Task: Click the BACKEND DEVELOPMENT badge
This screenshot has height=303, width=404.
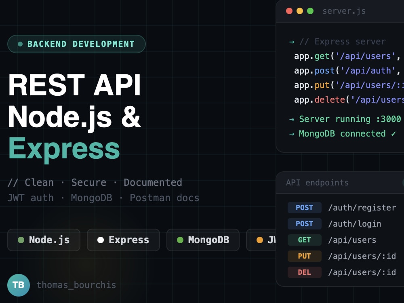Action: point(76,44)
